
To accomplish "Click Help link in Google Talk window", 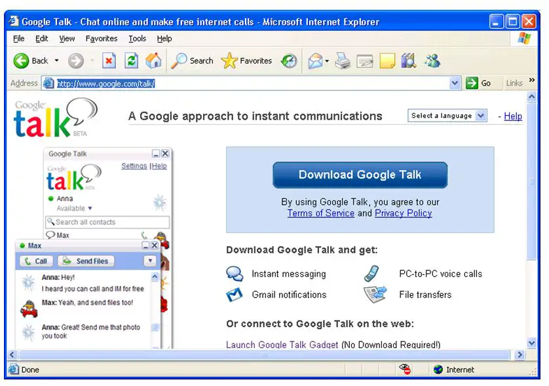I will (x=159, y=166).
